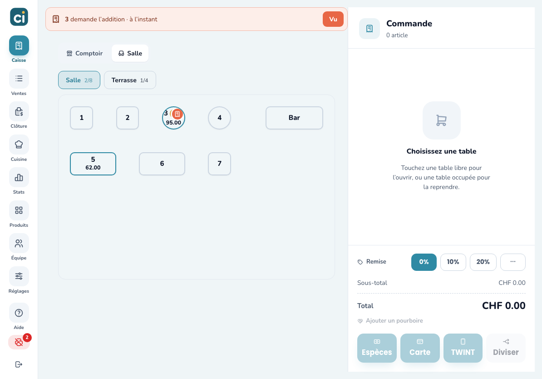
Task: View the Stats charts page
Action: tap(19, 178)
